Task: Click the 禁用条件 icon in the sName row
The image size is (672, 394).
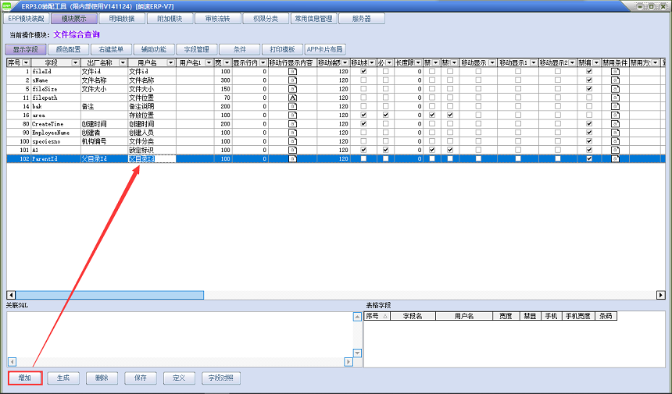Action: coord(615,80)
